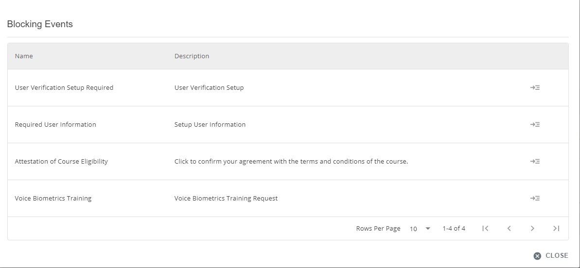Click the X icon beside CLOSE
580x268 pixels.
(537, 256)
